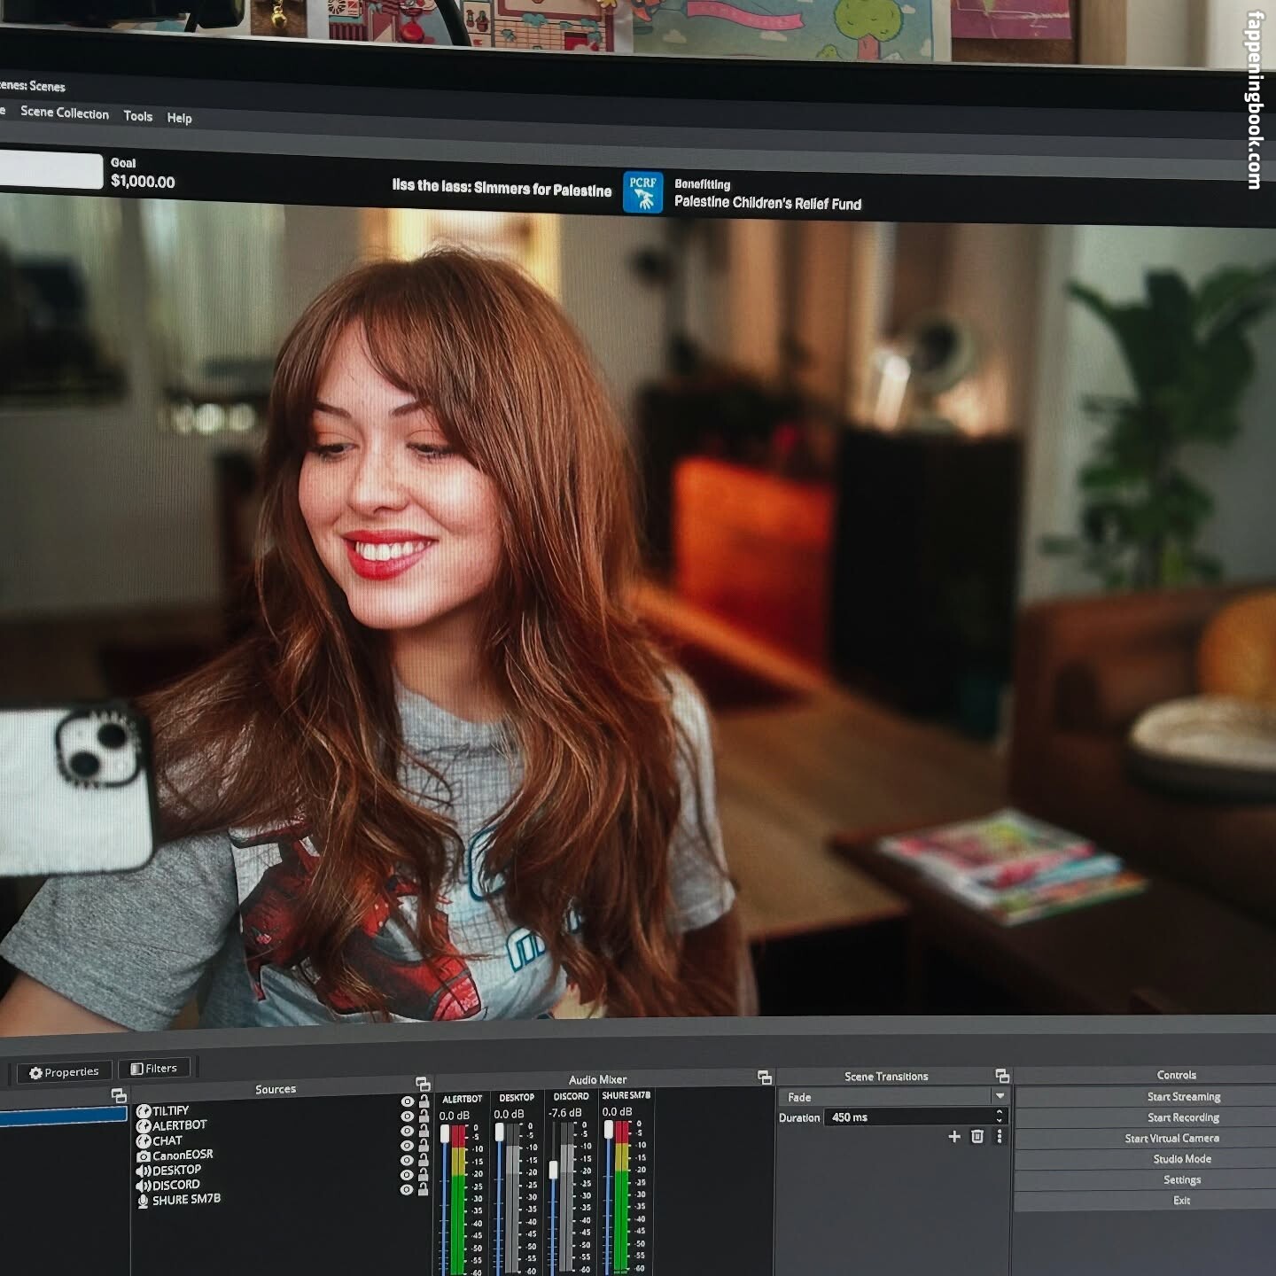Open the three-dot transition properties menu
The height and width of the screenshot is (1276, 1276).
pyautogui.click(x=1000, y=1136)
